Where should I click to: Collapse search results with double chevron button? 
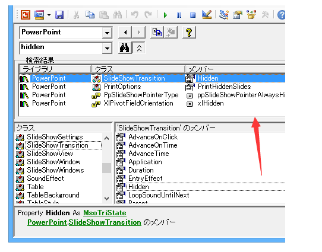(139, 48)
